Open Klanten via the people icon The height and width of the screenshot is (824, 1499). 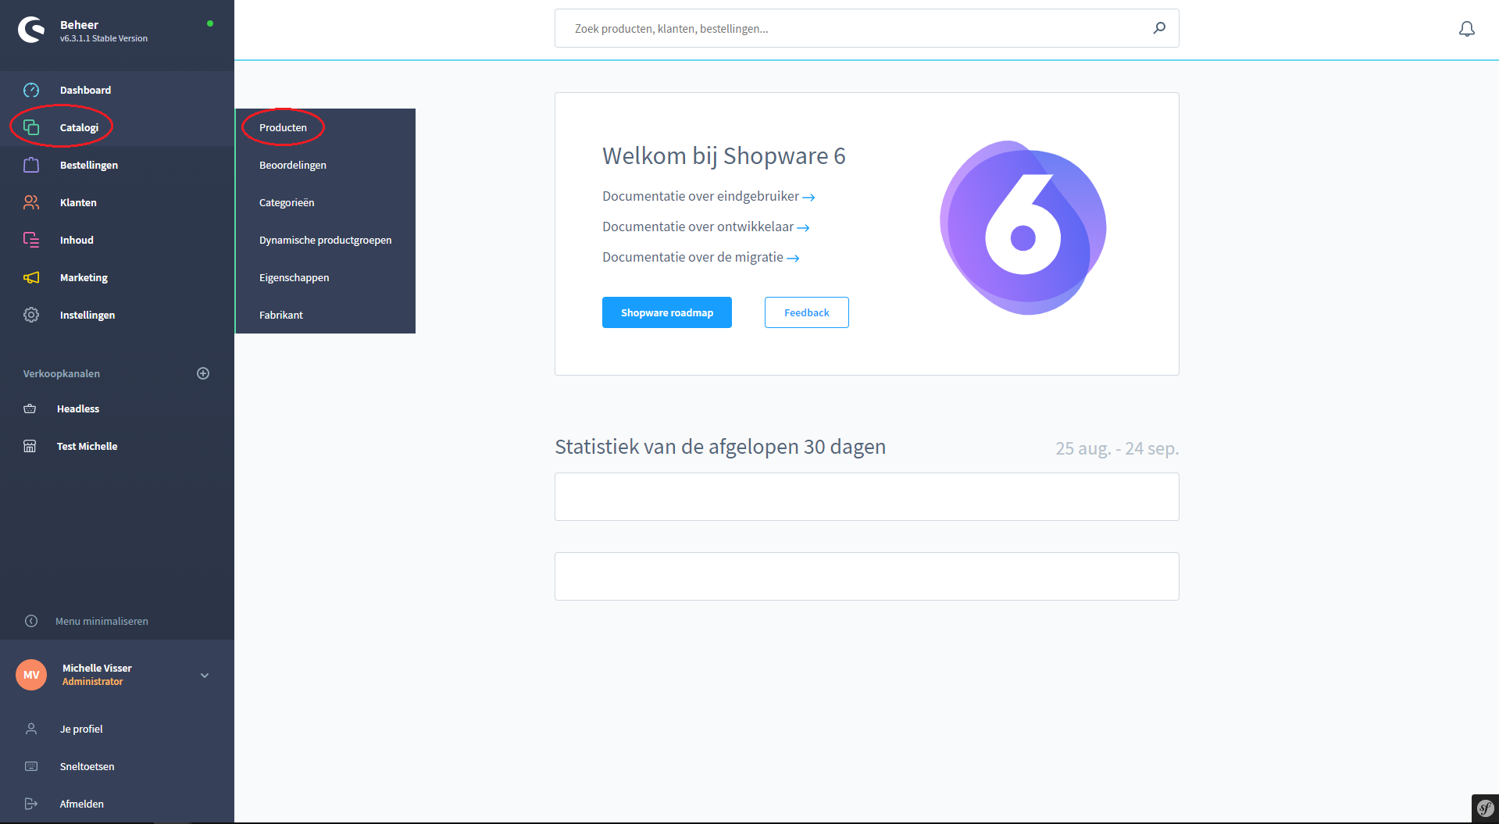point(31,202)
